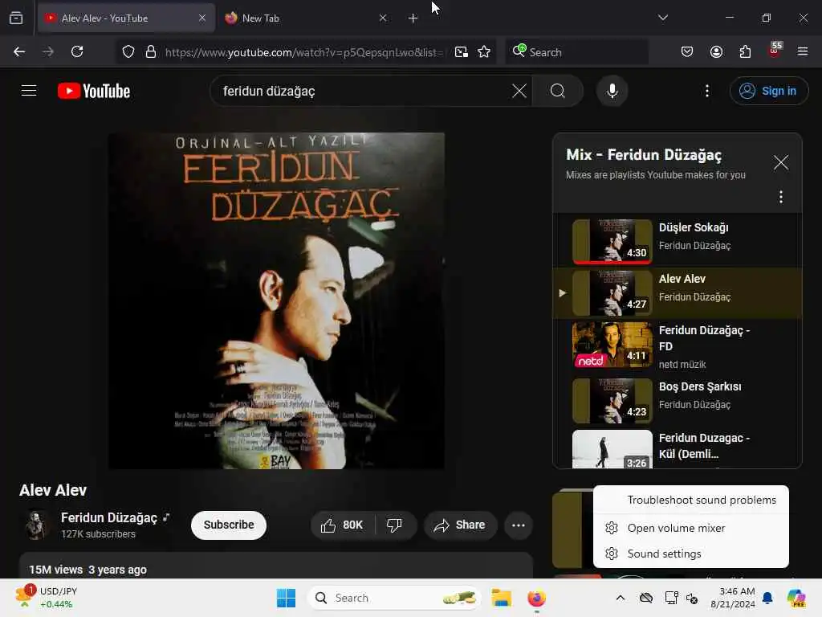This screenshot has height=617, width=822.
Task: Open a new browser tab with plus
Action: (413, 18)
